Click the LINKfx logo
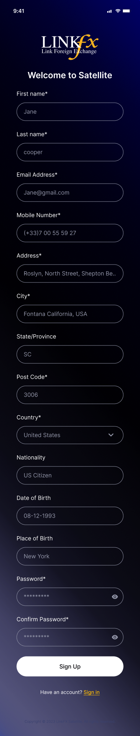140x736 pixels. 70,47
